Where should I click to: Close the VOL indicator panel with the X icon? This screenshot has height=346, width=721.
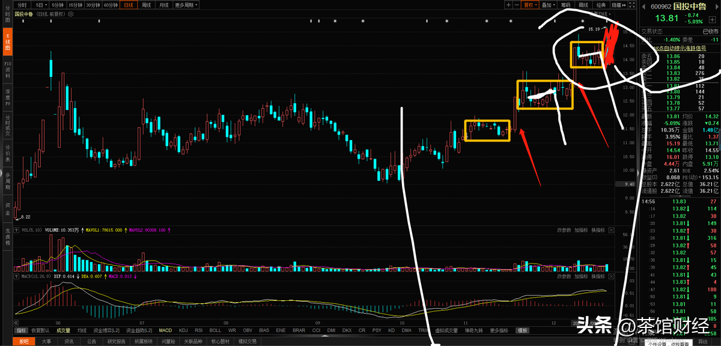(611, 229)
